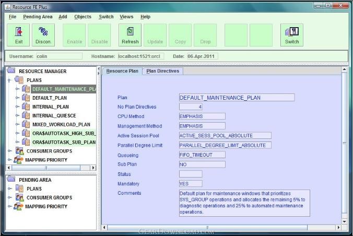The height and width of the screenshot is (236, 353).
Task: Click the ORA$AUTOTASK_HIGH_SUB plan icon
Action: pos(26,133)
